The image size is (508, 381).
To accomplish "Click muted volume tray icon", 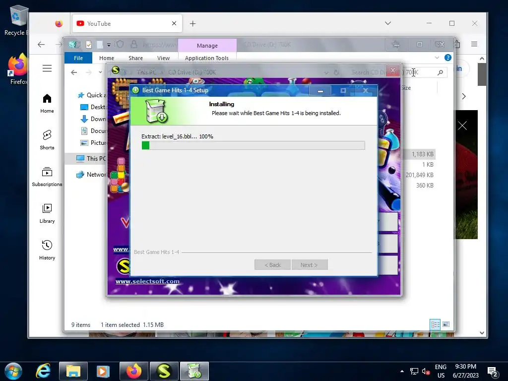I will click(x=426, y=371).
